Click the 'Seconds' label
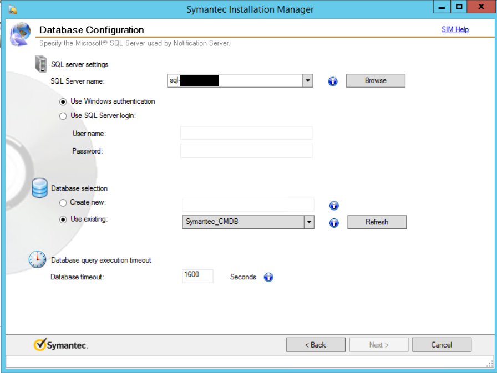 tap(243, 277)
